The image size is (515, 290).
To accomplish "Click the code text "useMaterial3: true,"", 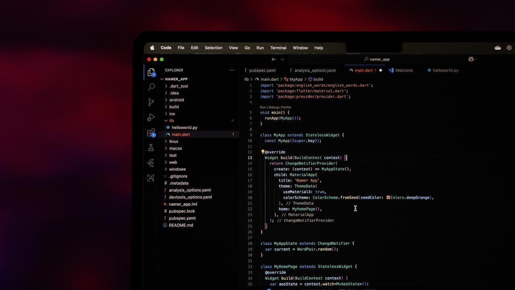I will click(305, 192).
